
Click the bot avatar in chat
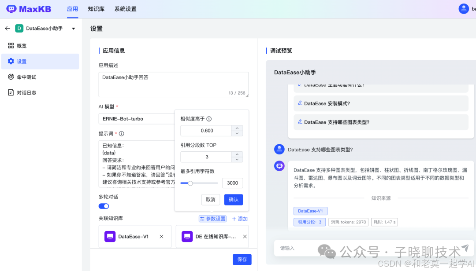(279, 166)
